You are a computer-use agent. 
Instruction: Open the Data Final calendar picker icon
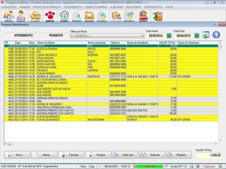point(197,36)
